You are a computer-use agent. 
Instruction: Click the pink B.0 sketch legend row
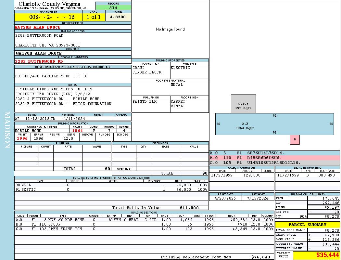click(274, 158)
